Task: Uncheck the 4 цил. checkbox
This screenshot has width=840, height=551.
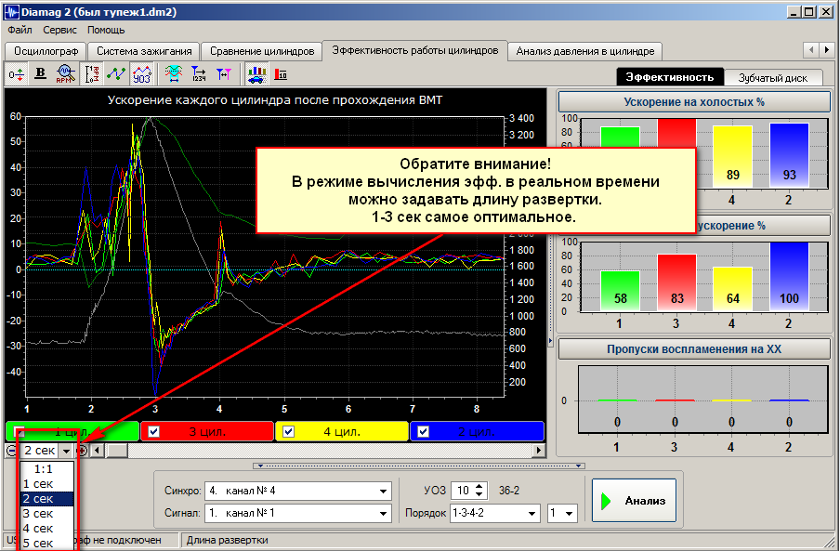Action: point(288,431)
